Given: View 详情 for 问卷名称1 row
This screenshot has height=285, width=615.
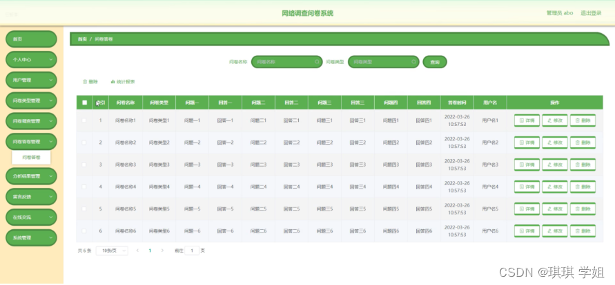Looking at the screenshot, I should [527, 120].
